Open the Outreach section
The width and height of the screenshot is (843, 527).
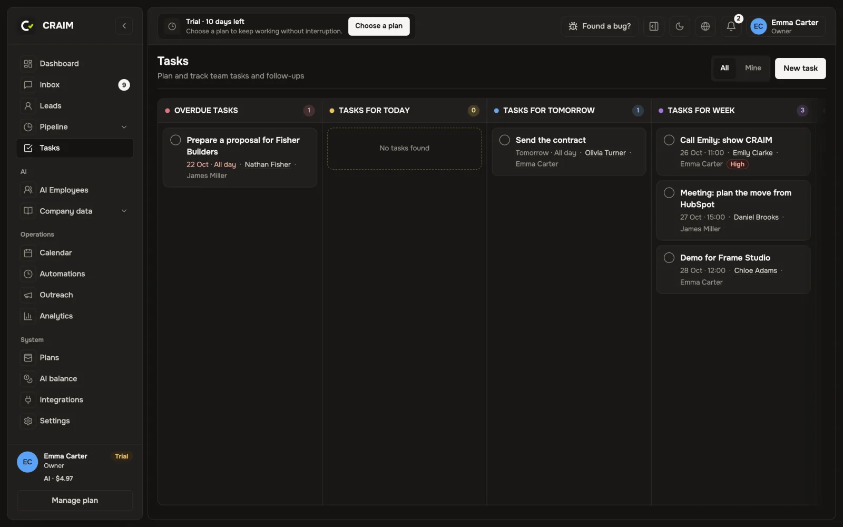tap(75, 295)
